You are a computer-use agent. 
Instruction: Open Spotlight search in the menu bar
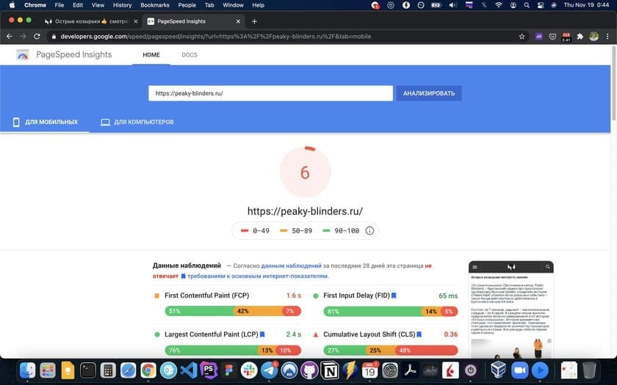point(527,5)
